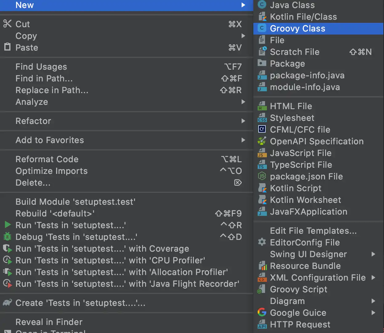384x333 pixels.
Task: Select Delete… menu entry
Action: (x=126, y=183)
